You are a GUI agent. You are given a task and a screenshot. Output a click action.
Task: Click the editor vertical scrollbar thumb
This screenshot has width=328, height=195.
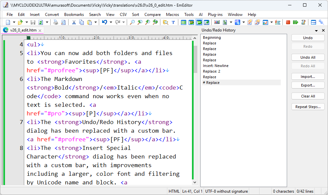coord(195,59)
